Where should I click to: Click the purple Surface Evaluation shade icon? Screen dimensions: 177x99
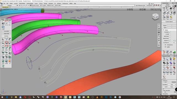click(171, 63)
